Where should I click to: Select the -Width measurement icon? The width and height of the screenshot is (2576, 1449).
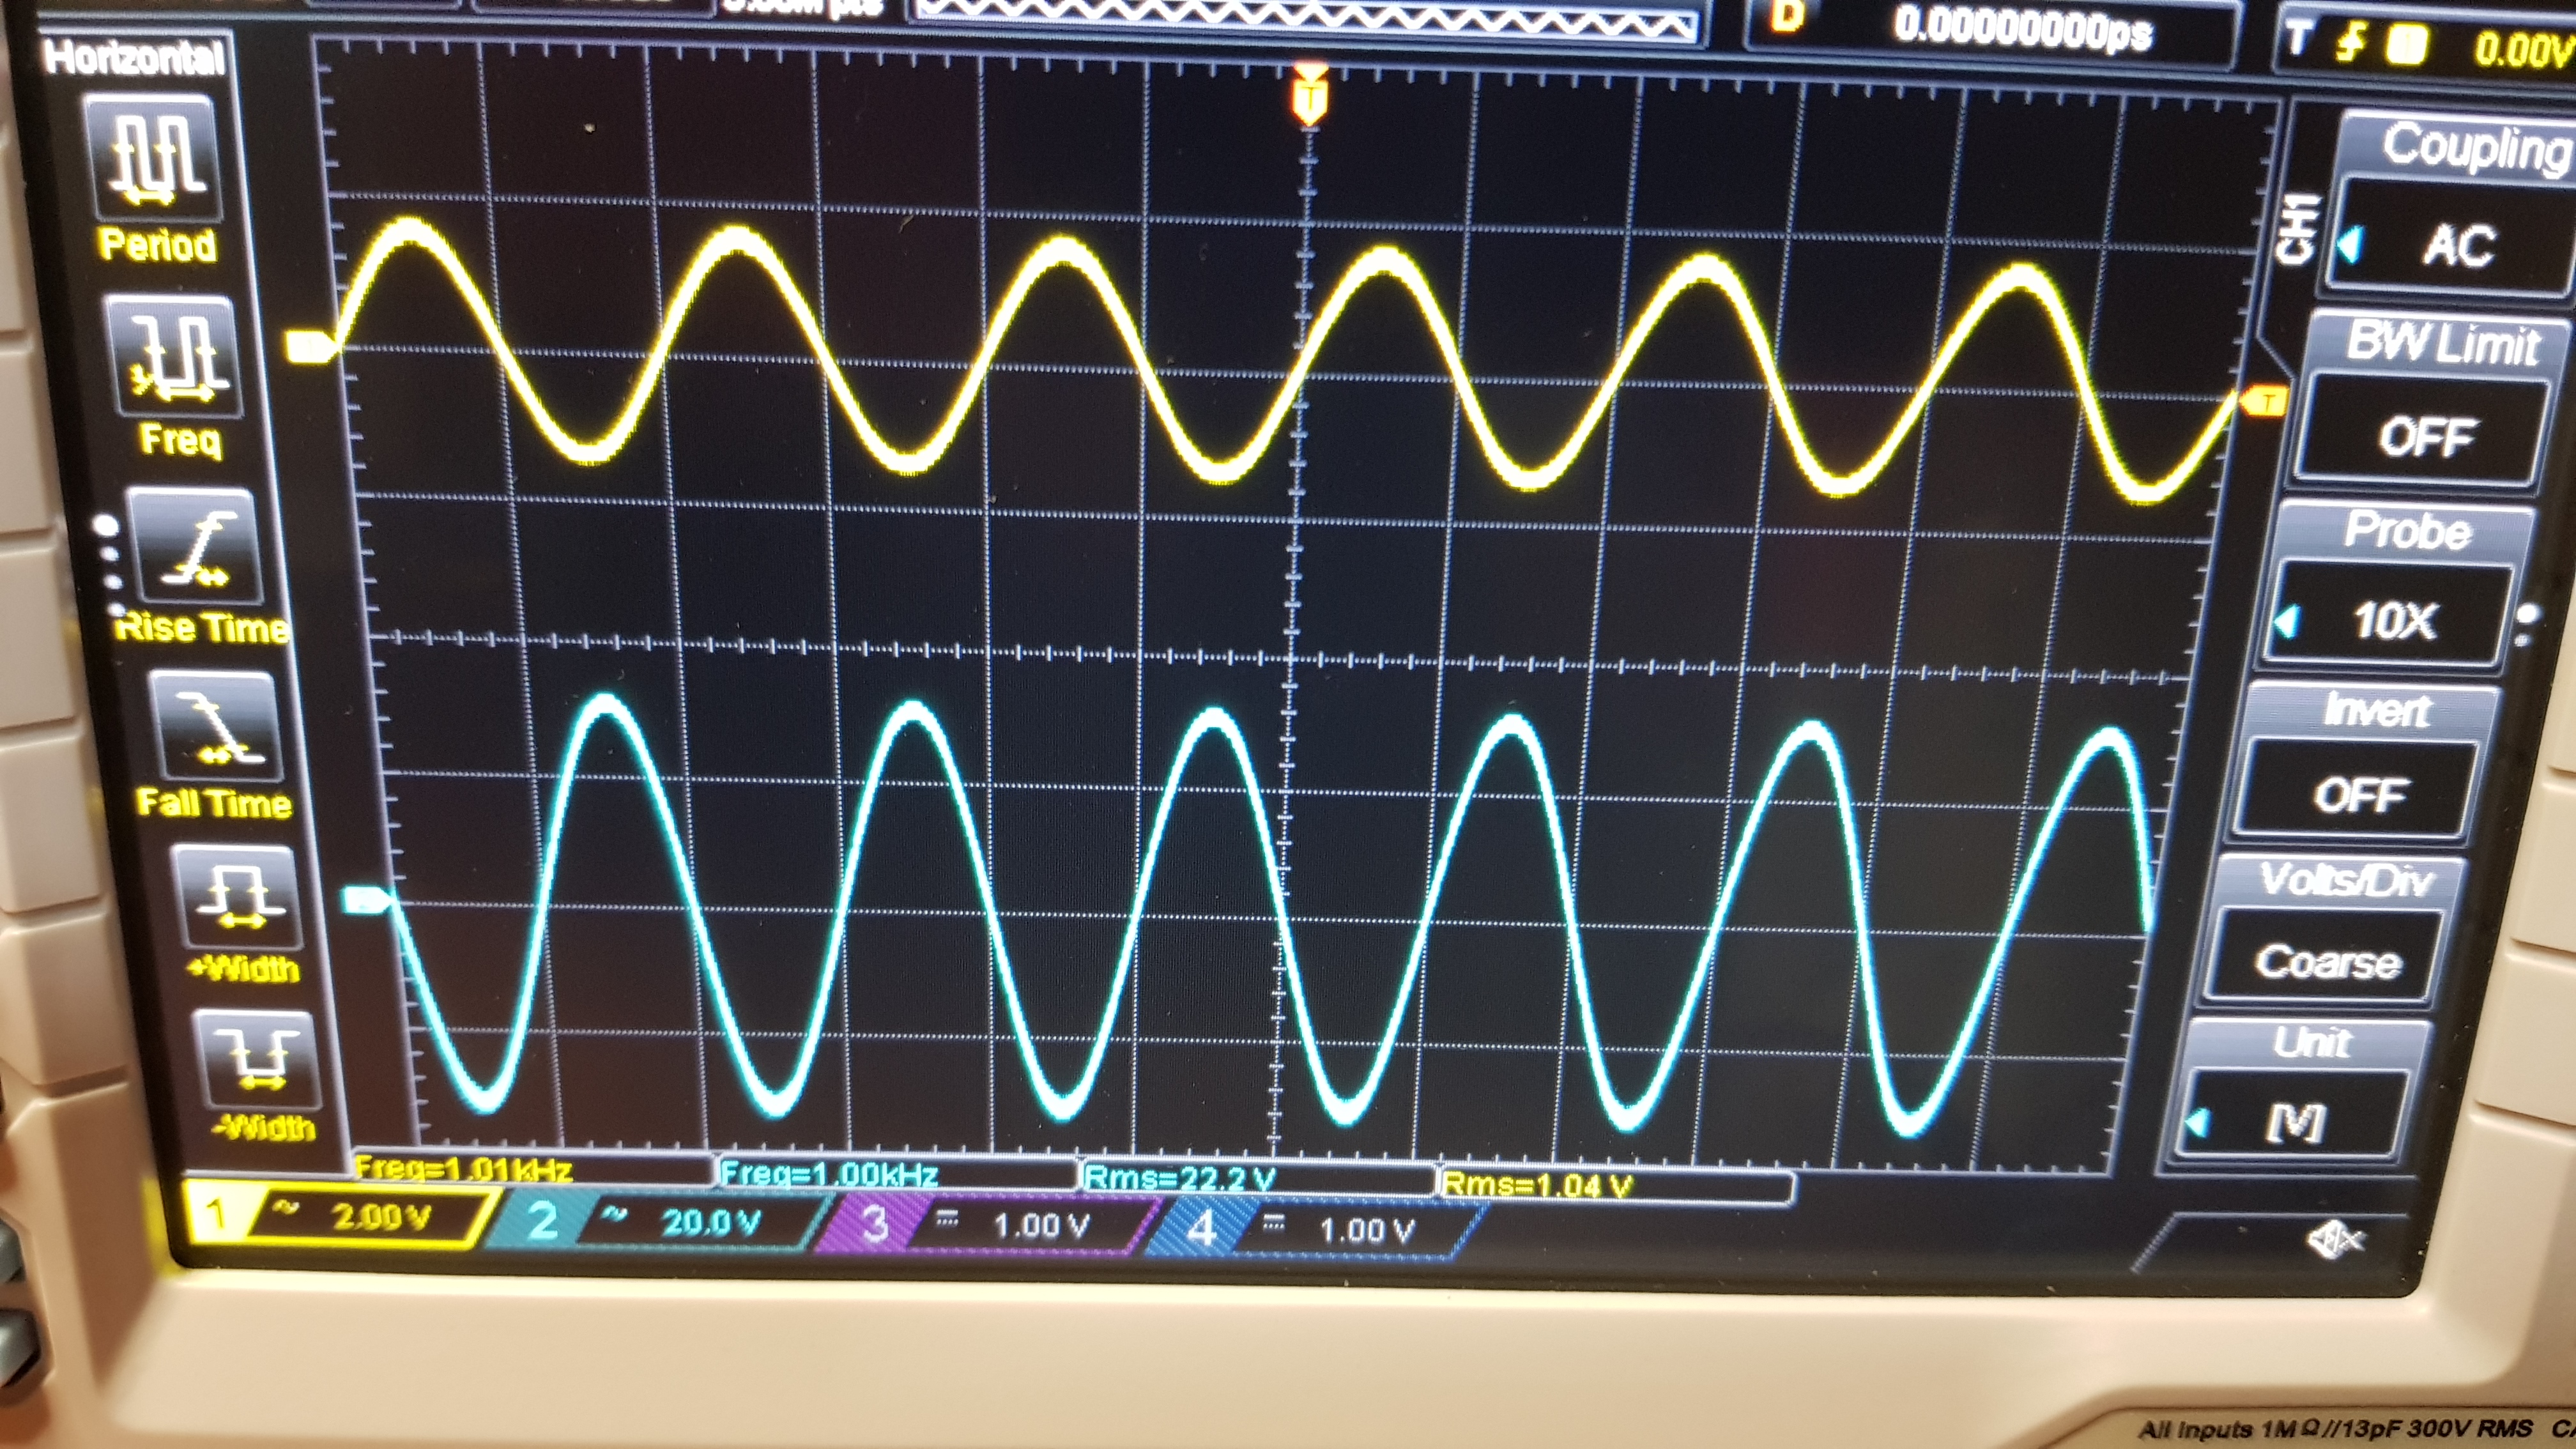coord(258,1060)
